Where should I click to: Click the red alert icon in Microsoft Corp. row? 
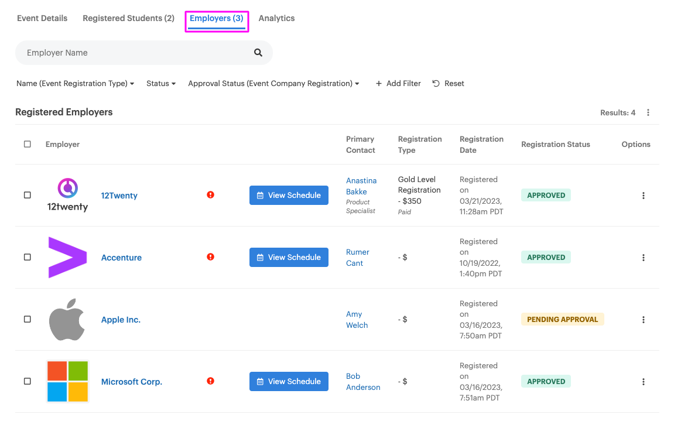(x=211, y=381)
